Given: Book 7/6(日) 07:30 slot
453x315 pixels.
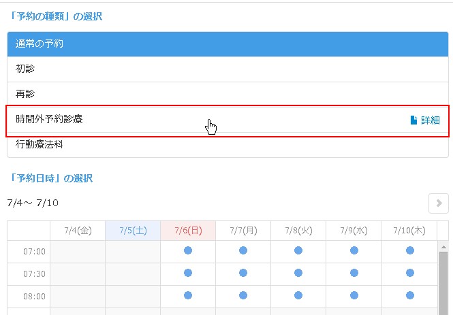Looking at the screenshot, I should [x=188, y=273].
